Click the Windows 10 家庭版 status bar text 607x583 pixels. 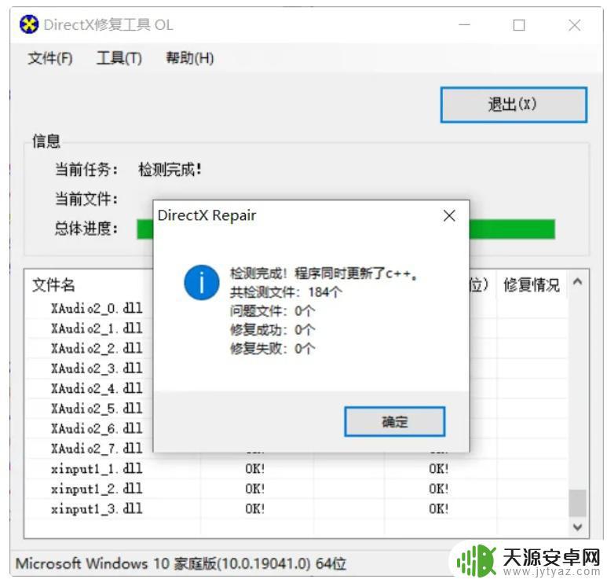[181, 563]
